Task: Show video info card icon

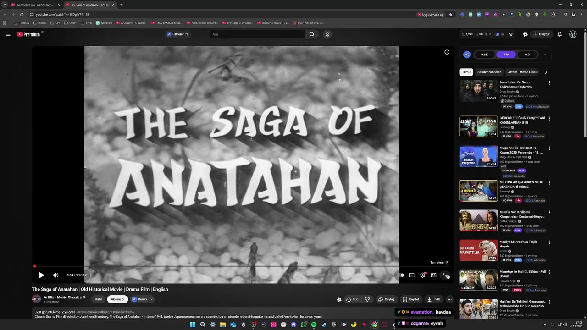Action: tap(447, 52)
